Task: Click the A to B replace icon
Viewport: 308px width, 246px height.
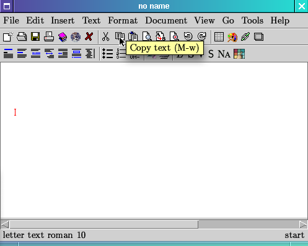Action: click(x=161, y=36)
